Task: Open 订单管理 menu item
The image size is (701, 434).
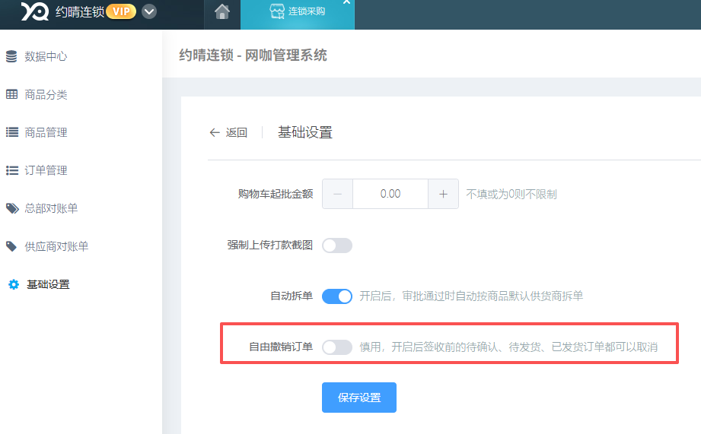Action: click(46, 170)
